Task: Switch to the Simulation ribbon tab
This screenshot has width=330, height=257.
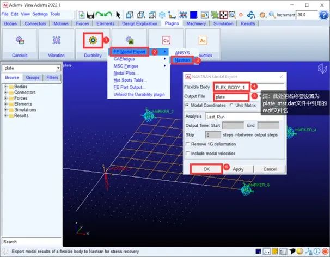Action: point(223,23)
